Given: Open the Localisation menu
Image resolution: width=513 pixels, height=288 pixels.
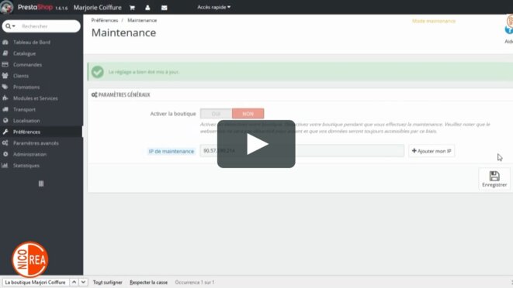Looking at the screenshot, I should [26, 121].
